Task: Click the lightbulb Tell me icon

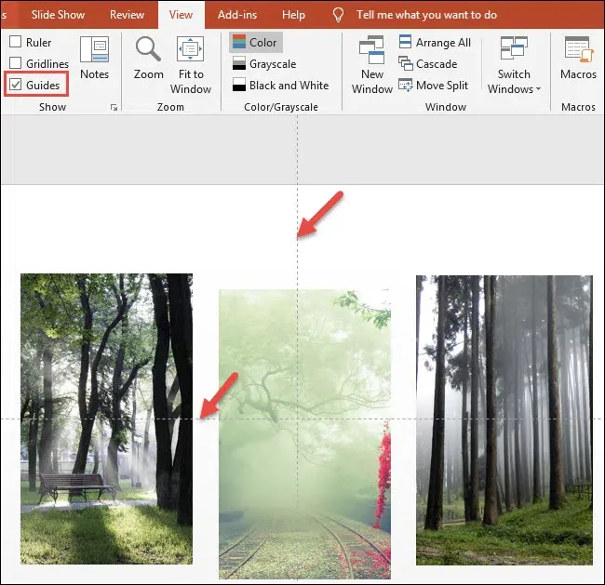Action: [338, 15]
